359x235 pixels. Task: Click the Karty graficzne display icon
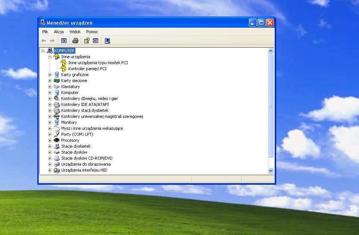tap(57, 74)
